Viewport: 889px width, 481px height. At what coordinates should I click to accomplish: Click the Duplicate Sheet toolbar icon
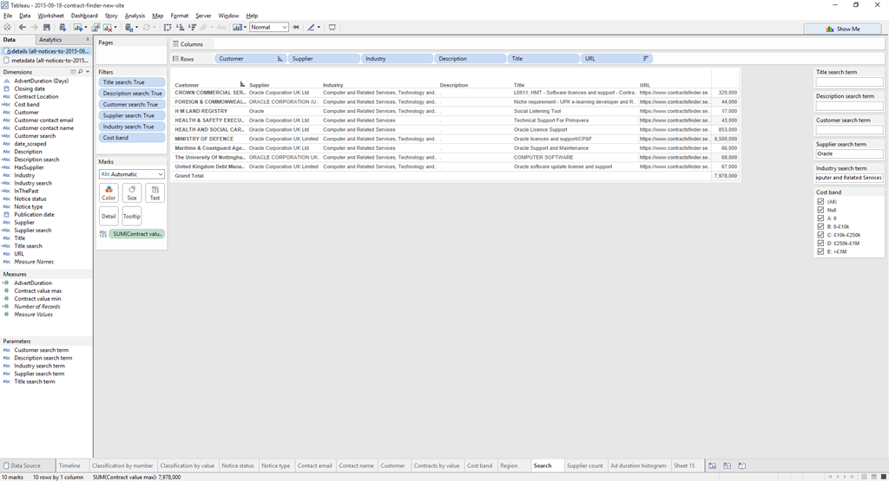pos(95,27)
